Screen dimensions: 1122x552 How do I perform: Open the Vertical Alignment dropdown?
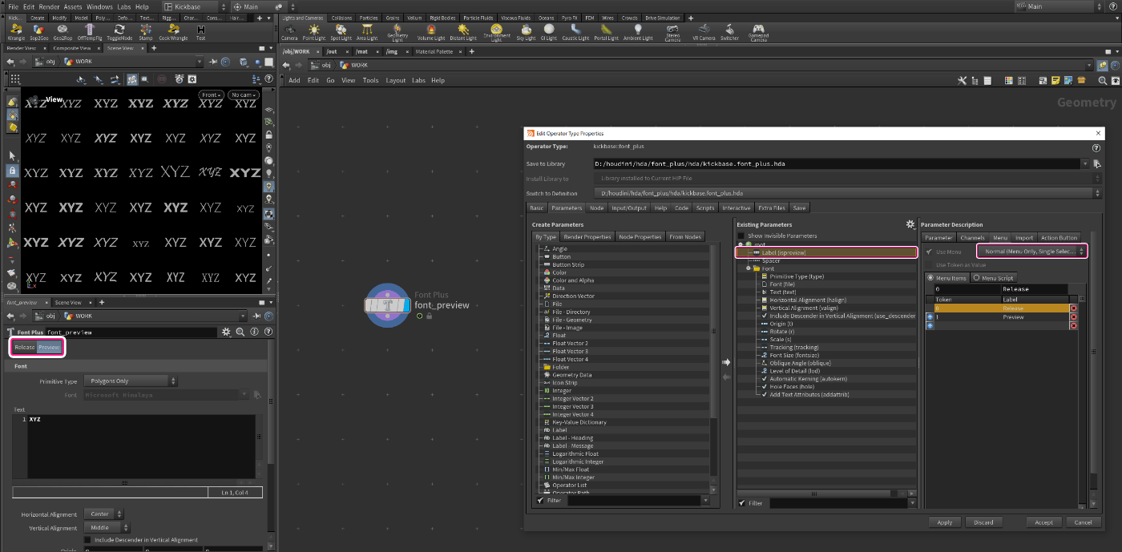[x=107, y=528]
